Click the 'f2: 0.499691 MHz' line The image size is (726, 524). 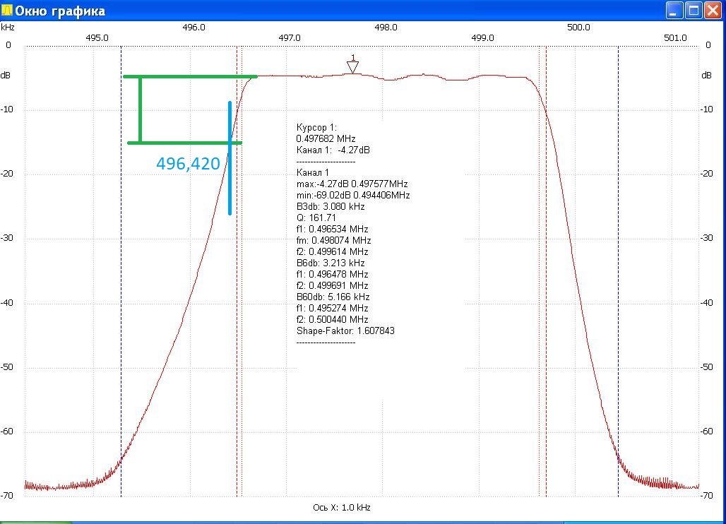(332, 285)
